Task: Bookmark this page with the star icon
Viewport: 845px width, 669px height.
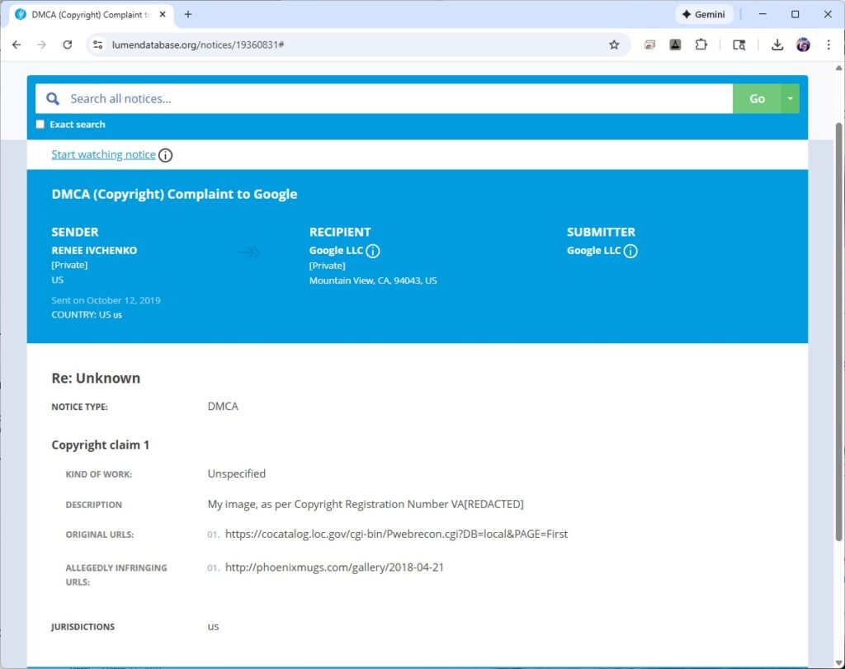Action: pyautogui.click(x=614, y=45)
